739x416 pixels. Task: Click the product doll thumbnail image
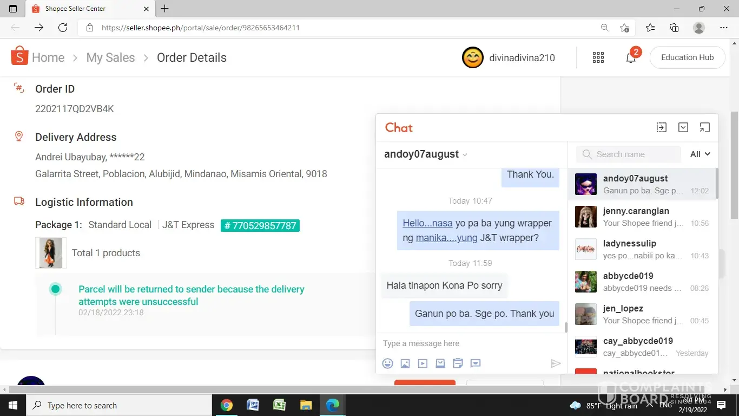pos(51,253)
